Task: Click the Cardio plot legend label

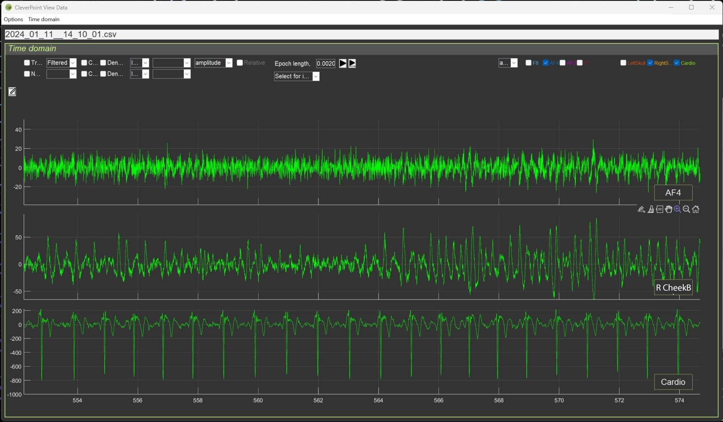Action: pos(673,382)
